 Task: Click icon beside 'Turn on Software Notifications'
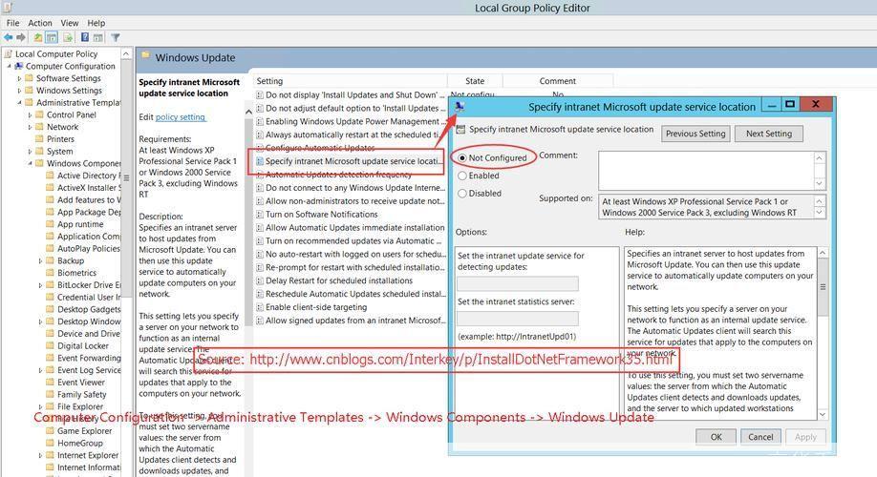point(260,215)
